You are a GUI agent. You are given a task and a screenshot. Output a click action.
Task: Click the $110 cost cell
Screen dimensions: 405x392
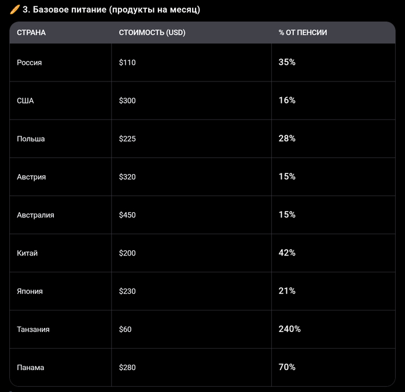coord(127,62)
